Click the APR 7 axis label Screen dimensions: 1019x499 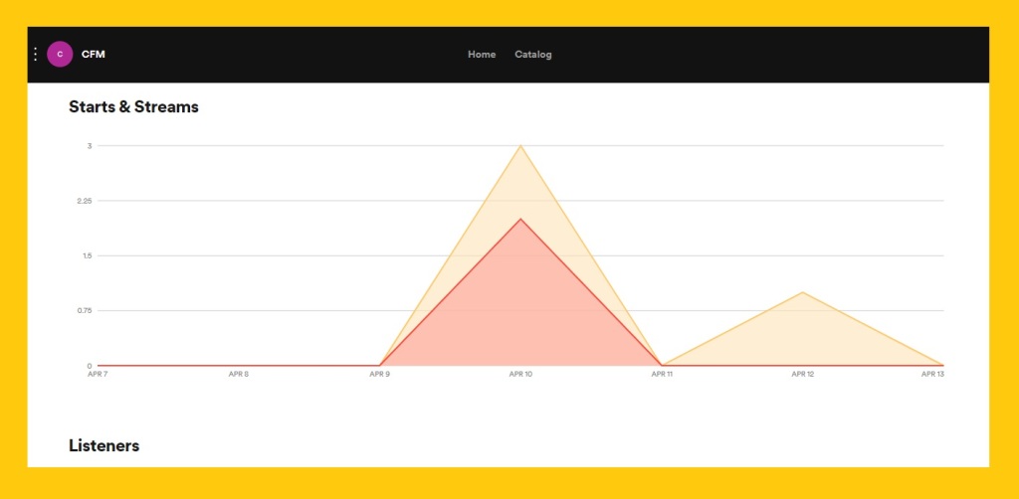(x=98, y=375)
